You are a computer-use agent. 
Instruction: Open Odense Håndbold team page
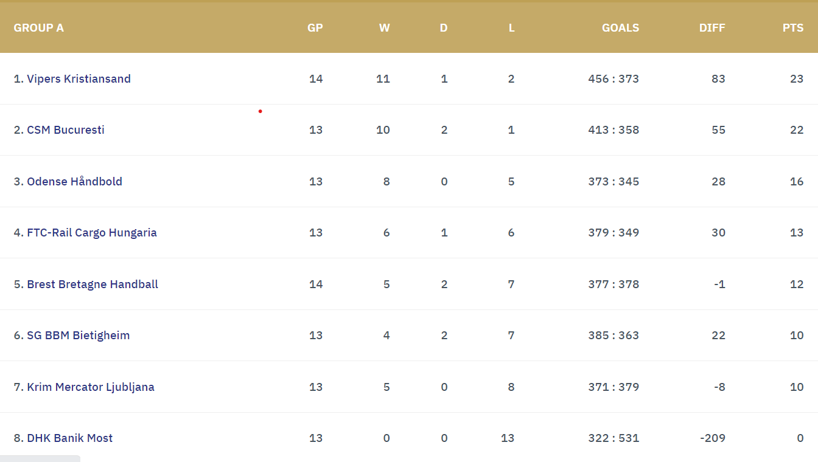pyautogui.click(x=74, y=182)
